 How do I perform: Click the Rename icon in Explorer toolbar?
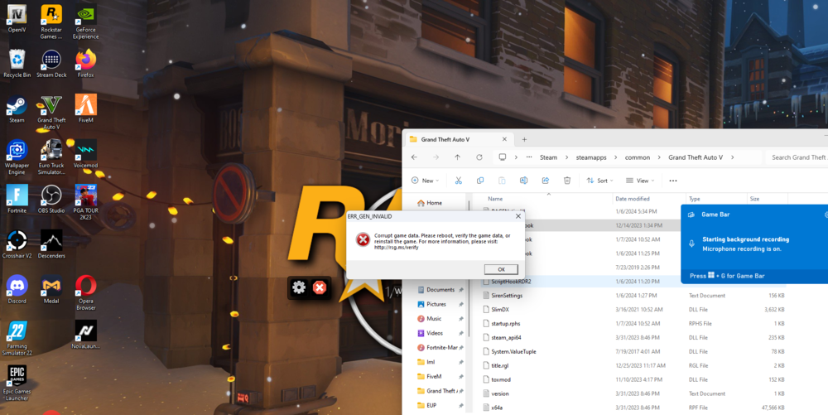coord(523,181)
